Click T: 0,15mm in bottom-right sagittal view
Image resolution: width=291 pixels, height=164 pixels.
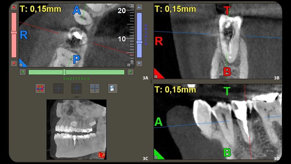pos(175,90)
